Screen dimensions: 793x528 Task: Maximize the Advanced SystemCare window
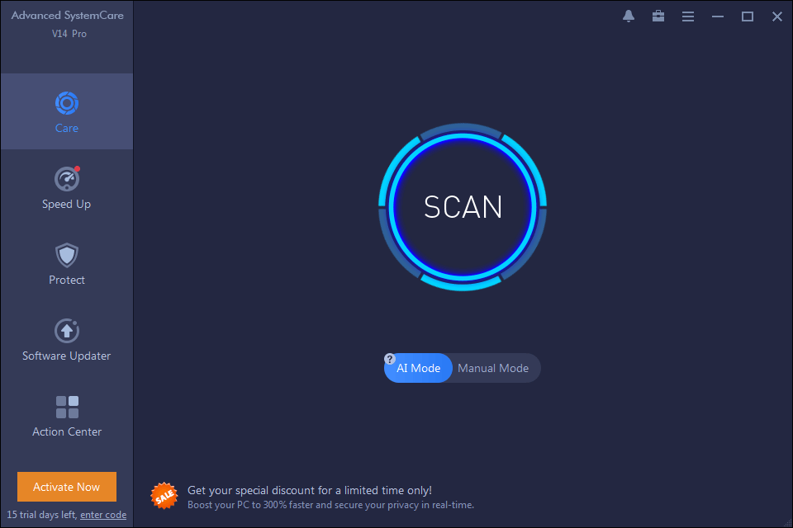tap(748, 16)
